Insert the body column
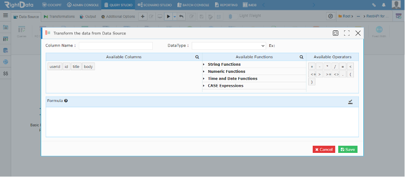 tap(88, 67)
